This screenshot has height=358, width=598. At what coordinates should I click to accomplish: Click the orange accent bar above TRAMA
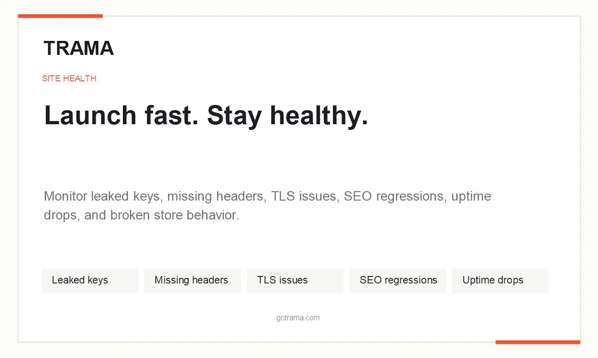61,16
